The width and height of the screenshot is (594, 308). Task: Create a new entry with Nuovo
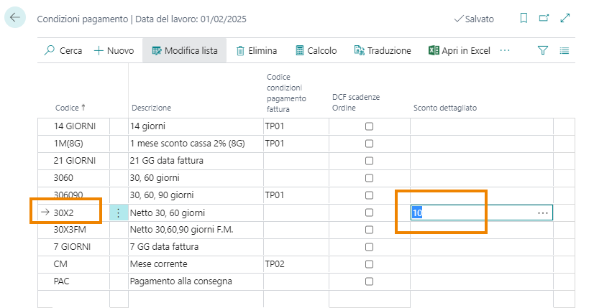(114, 50)
